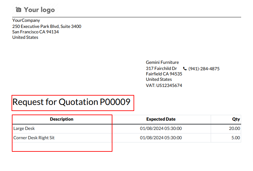The width and height of the screenshot is (253, 171).
Task: Click the Request for Quotation P00009 title
Action: pos(71,102)
